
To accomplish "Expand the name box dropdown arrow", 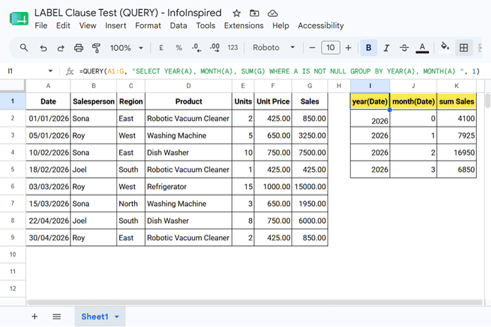I will 50,71.
